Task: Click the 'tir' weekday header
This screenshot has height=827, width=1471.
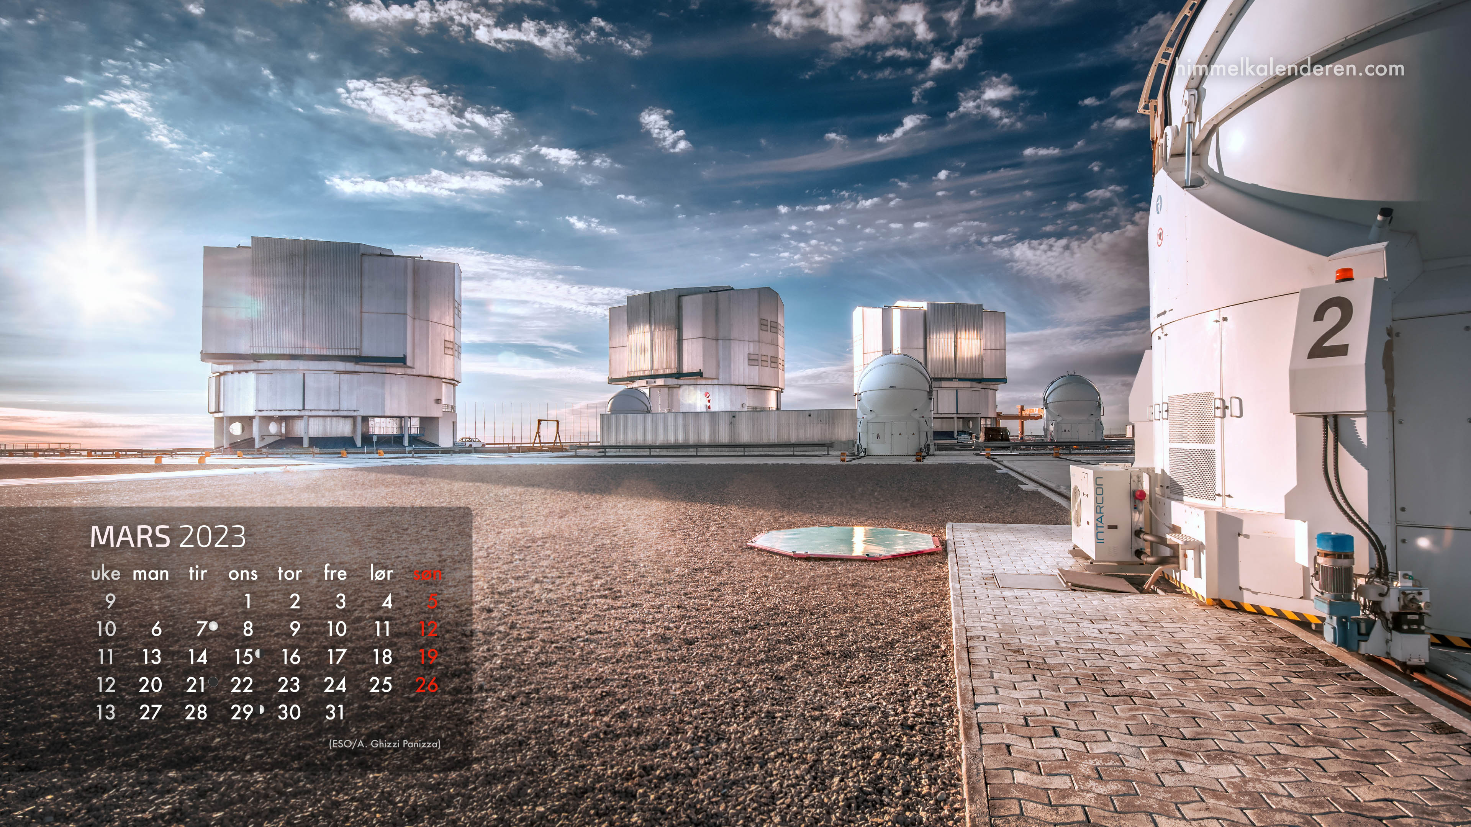Action: click(x=198, y=573)
